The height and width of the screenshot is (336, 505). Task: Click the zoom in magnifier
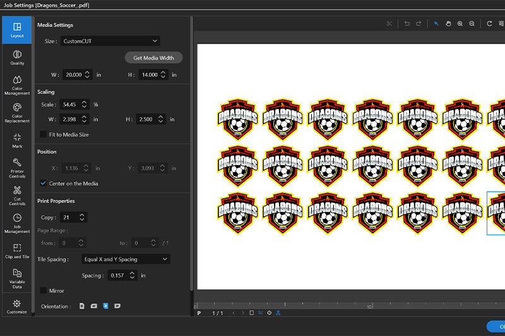460,24
